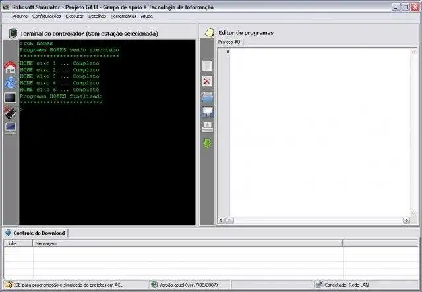Click the '>run homes' command line
This screenshot has height=292, width=422.
coord(36,44)
